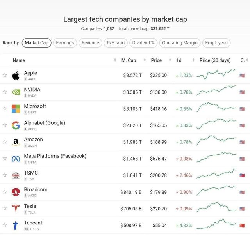
Task: Click the Taiwan flag in TSMC row
Action: (x=242, y=175)
